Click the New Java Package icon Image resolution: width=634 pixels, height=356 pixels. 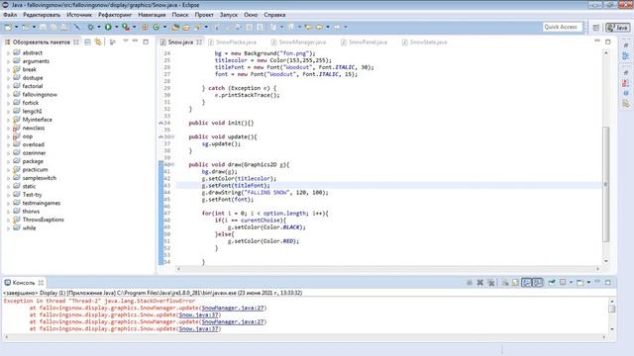(x=145, y=27)
